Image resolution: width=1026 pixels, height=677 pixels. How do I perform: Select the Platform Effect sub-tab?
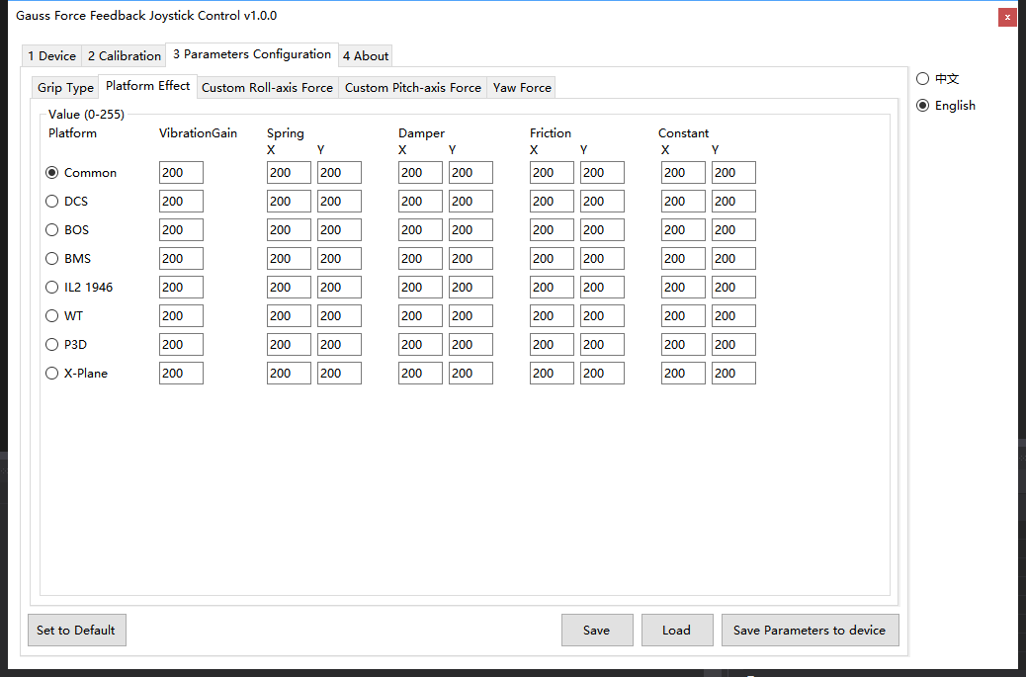click(x=148, y=86)
